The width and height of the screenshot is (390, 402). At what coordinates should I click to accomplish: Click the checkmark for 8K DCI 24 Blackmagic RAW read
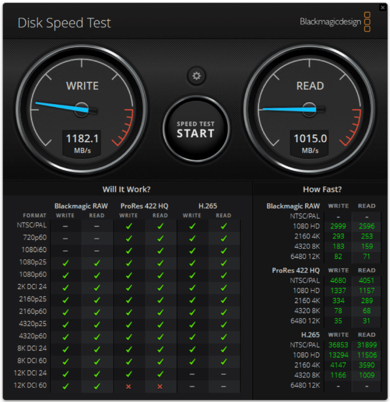click(x=97, y=349)
